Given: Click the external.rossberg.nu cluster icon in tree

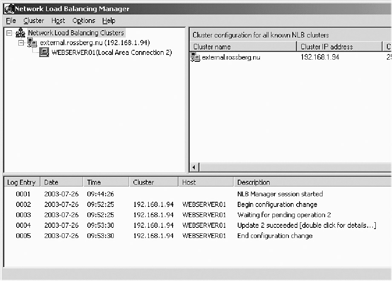Looking at the screenshot, I should click(x=32, y=43).
